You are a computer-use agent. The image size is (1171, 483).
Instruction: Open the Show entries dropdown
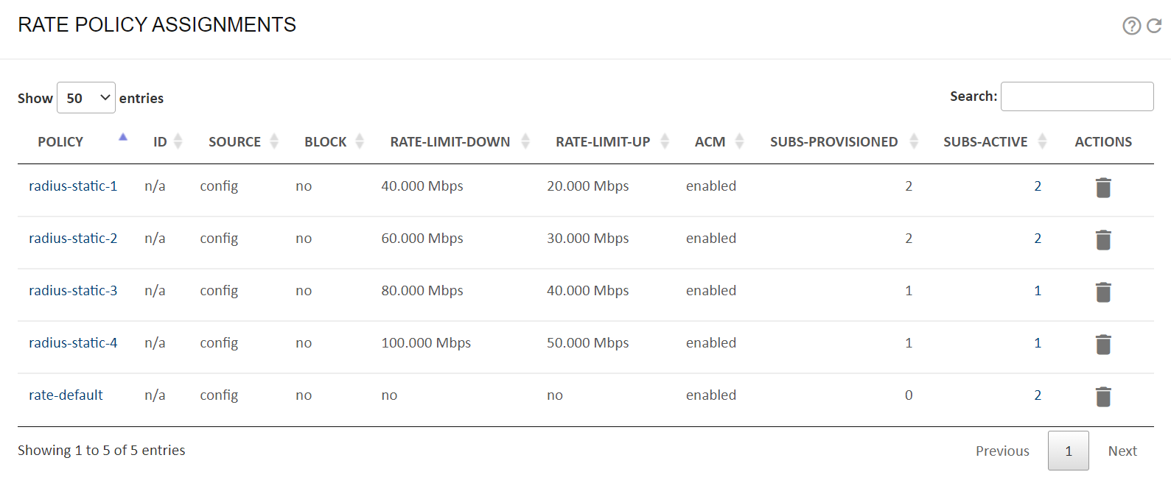tap(86, 98)
